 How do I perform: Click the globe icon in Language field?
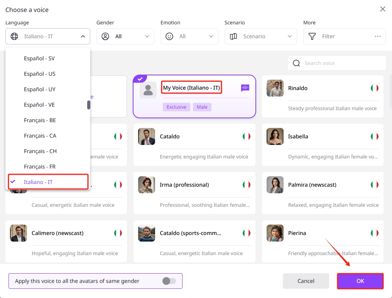tap(14, 36)
